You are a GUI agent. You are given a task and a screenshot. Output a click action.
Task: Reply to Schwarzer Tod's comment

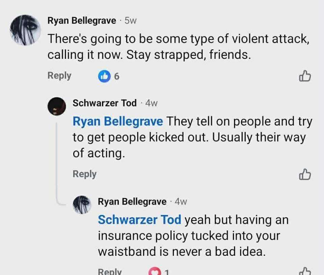85,174
